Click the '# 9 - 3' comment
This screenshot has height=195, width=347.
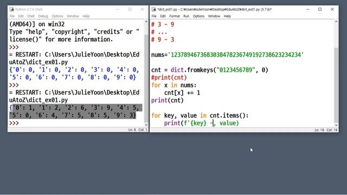(163, 40)
